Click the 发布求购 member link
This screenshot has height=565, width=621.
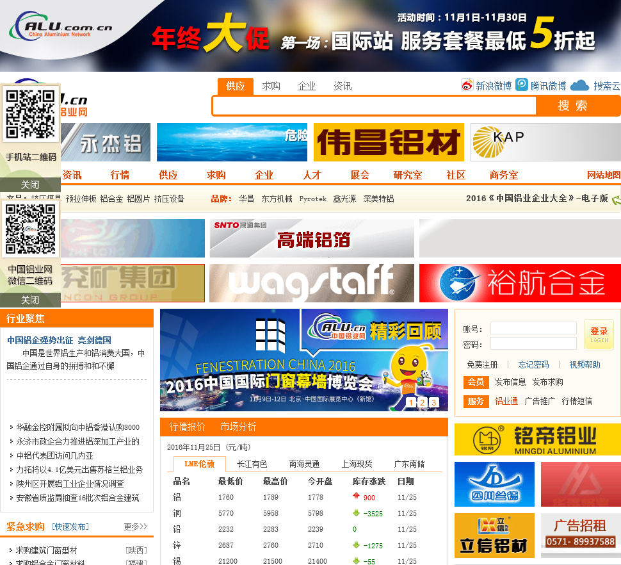pyautogui.click(x=547, y=382)
